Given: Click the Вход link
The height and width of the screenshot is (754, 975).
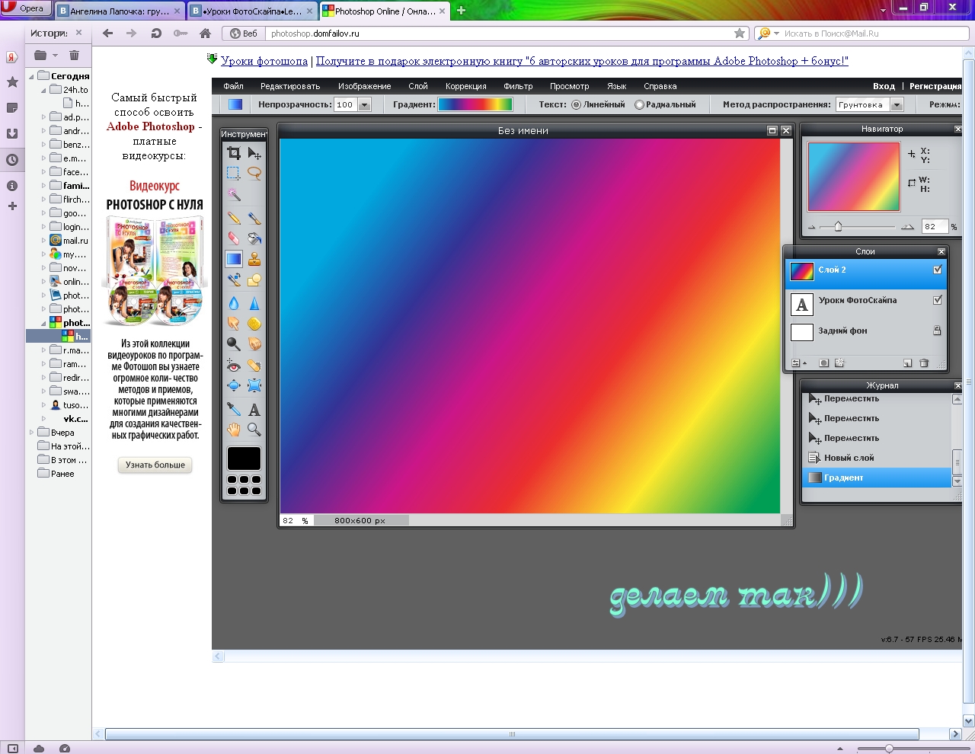Looking at the screenshot, I should pyautogui.click(x=884, y=86).
